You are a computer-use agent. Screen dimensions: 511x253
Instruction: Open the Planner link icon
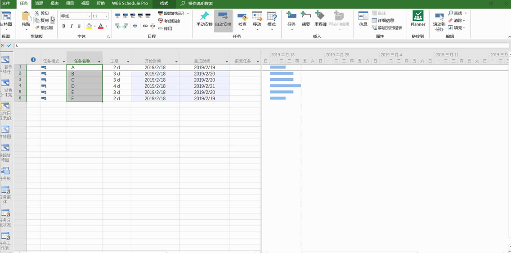point(417,19)
